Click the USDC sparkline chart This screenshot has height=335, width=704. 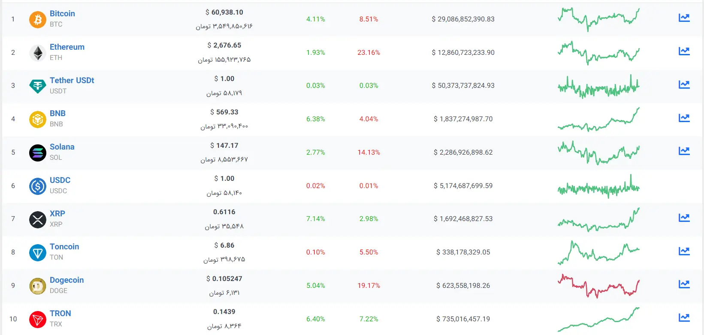pyautogui.click(x=598, y=186)
